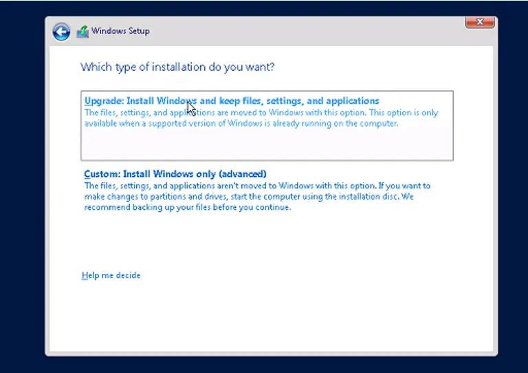Viewport: 528px width, 373px height.
Task: Click the 'make changes to partitions and drives' line
Action: tap(249, 196)
